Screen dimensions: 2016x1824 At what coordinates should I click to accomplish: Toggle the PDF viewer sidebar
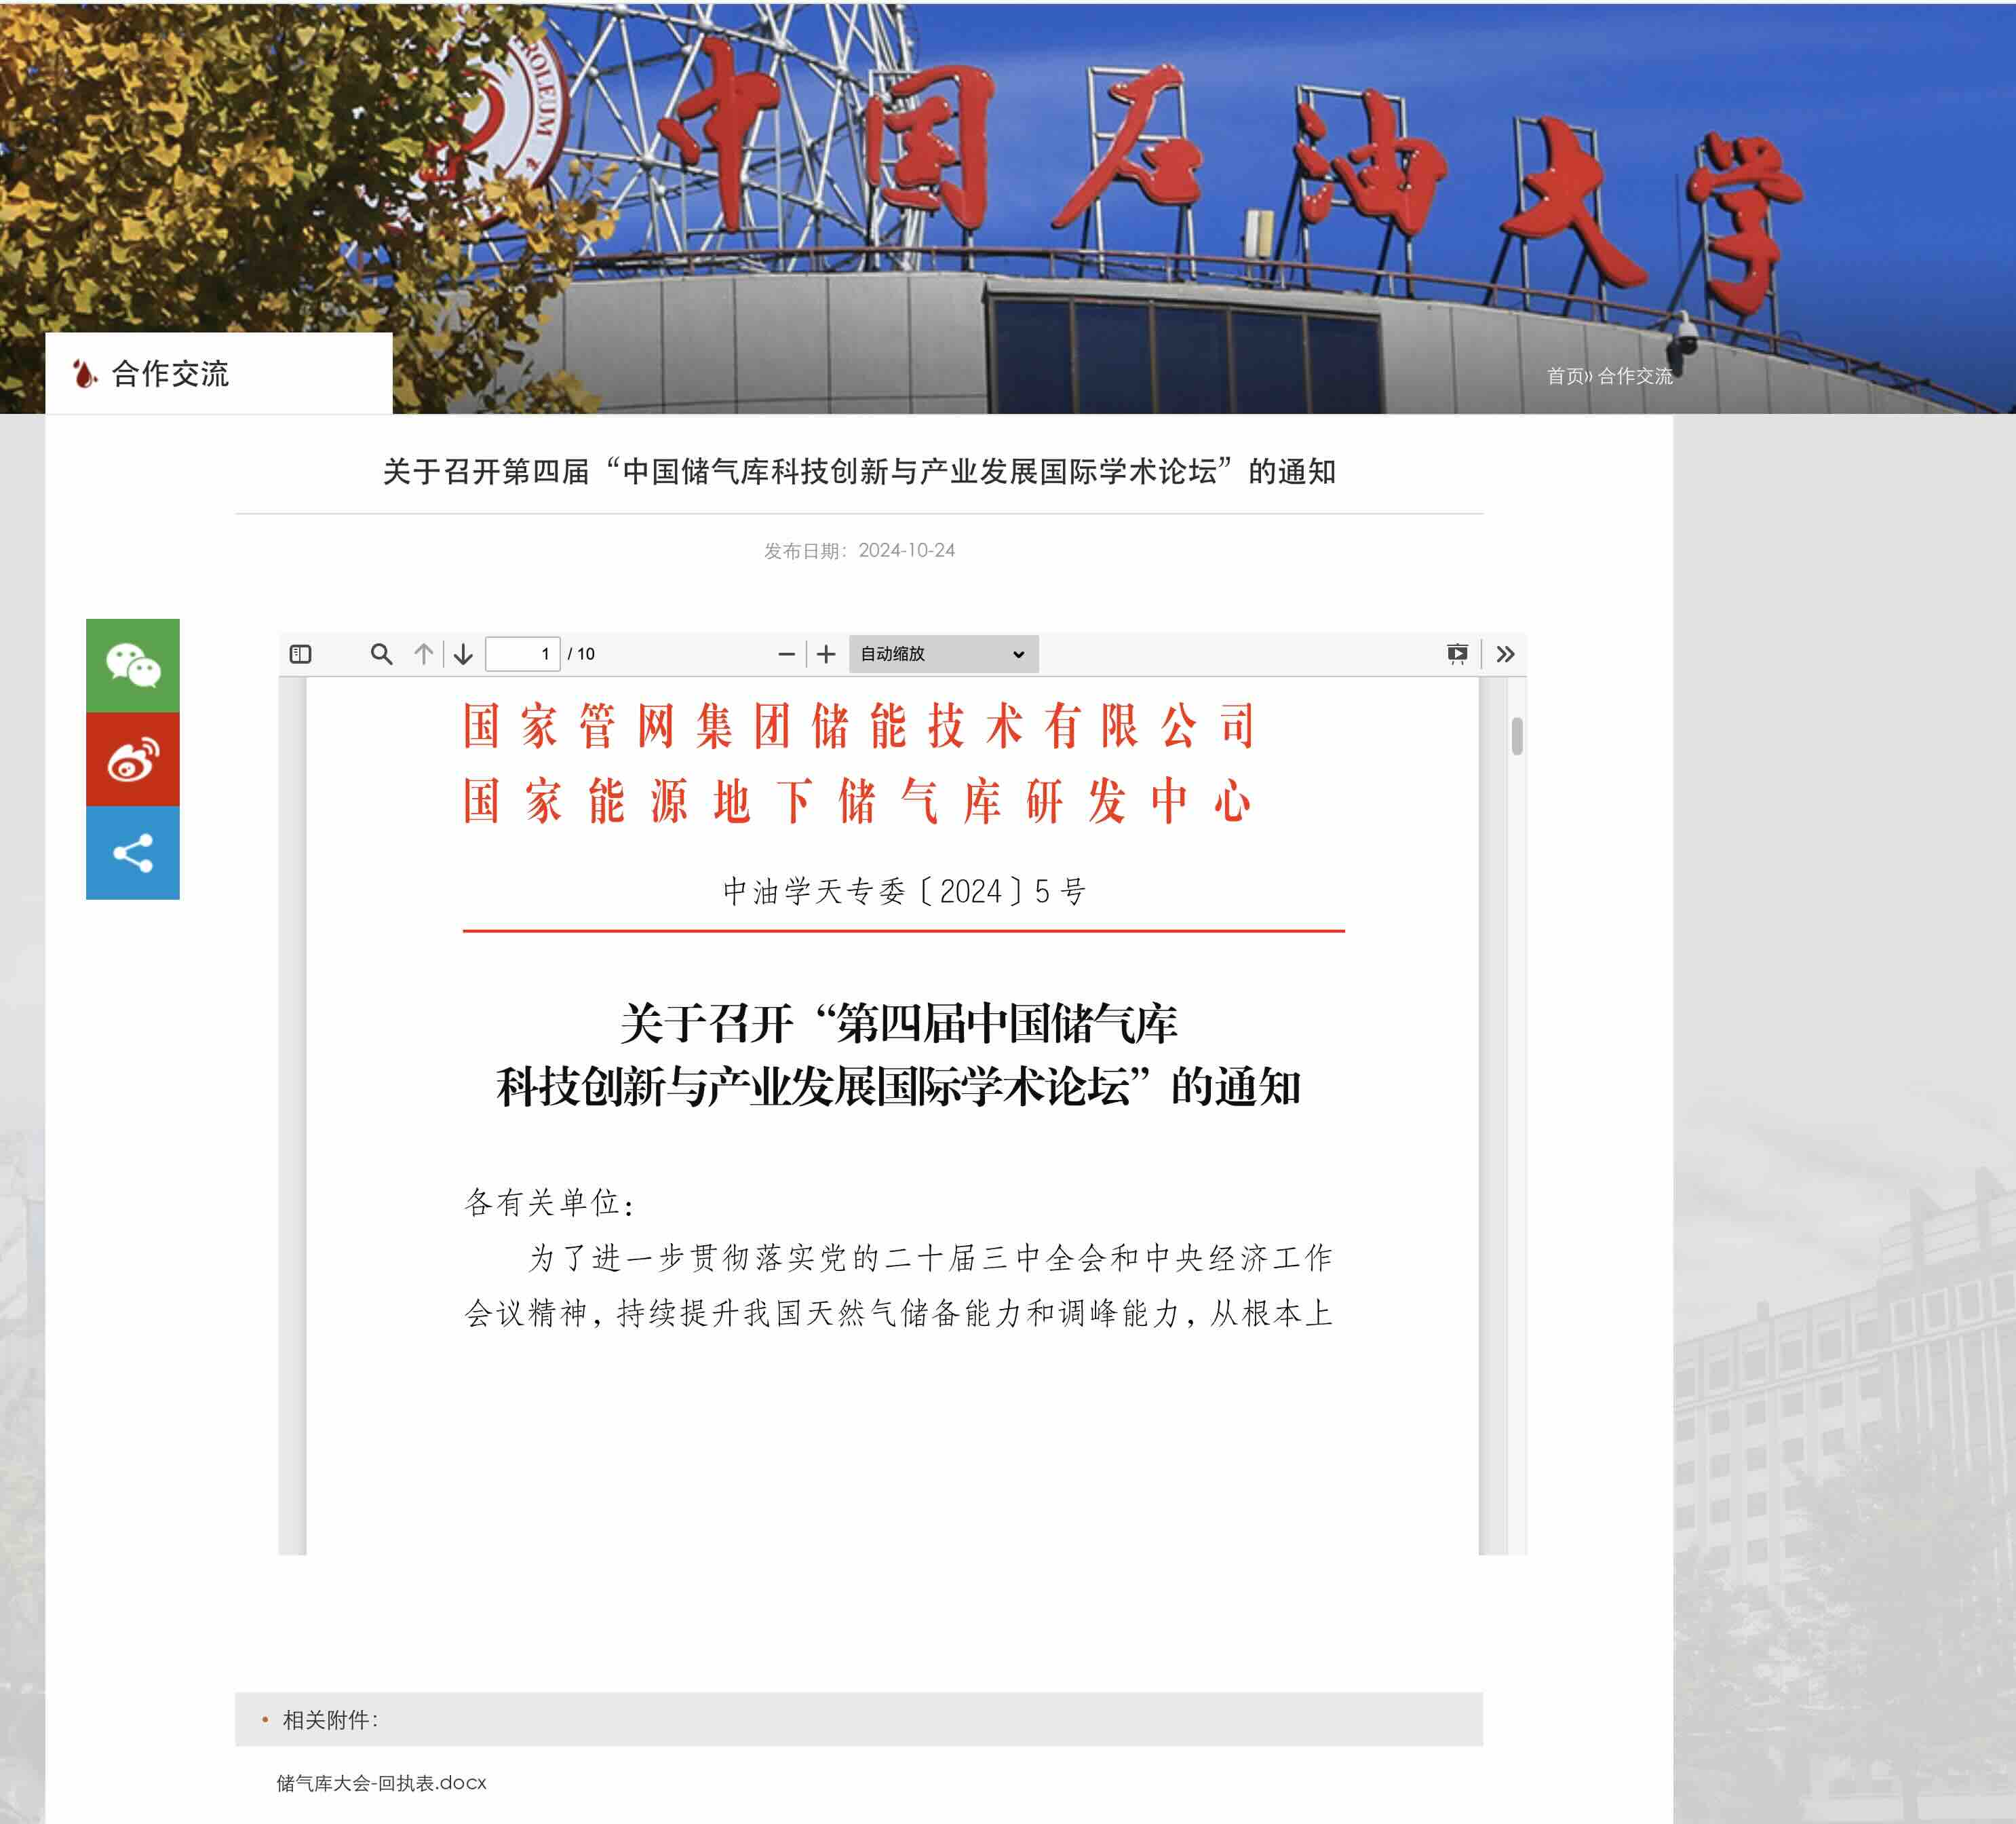tap(300, 654)
